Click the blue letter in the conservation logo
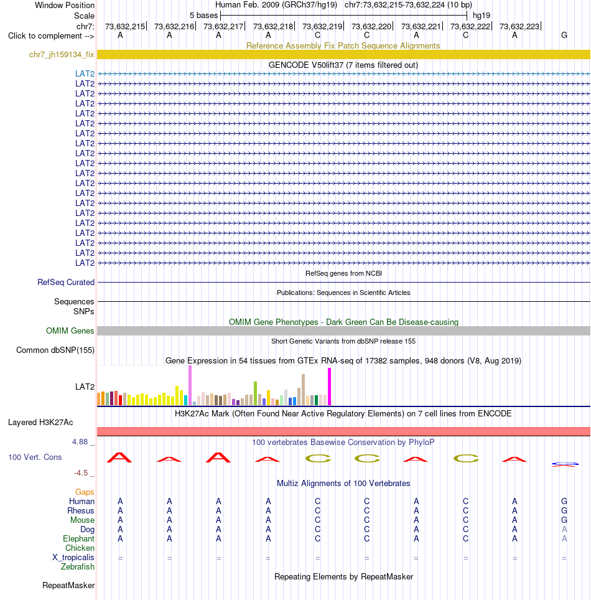The width and height of the screenshot is (591, 600). pos(565,464)
